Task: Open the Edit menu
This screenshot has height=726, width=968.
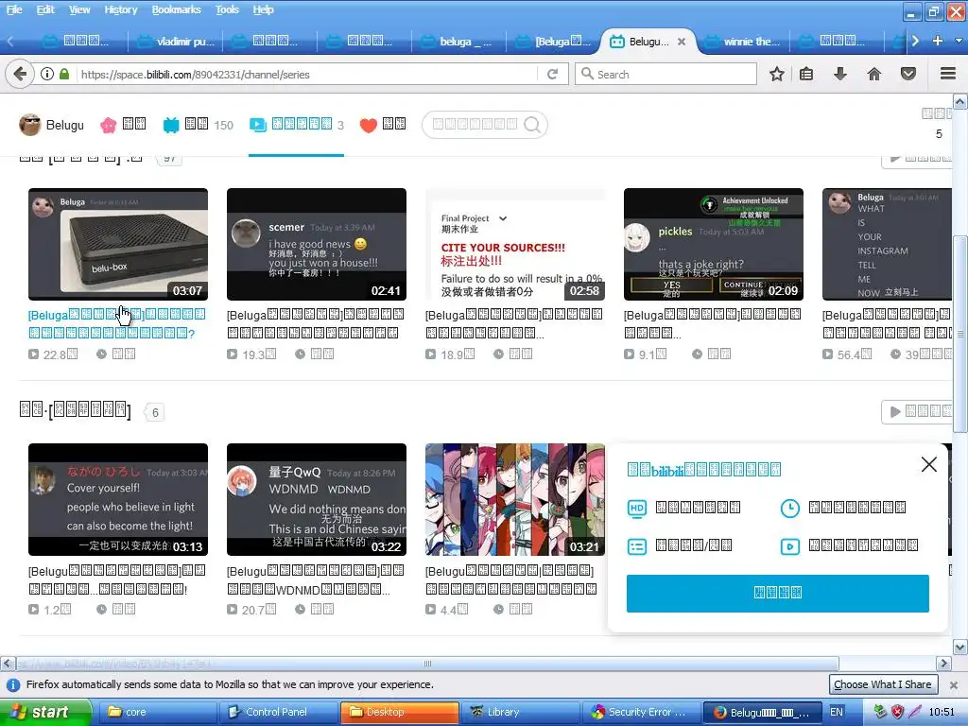Action: tap(45, 9)
